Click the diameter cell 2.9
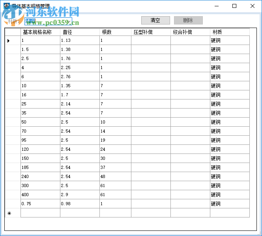This screenshot has height=236, width=262. 80,195
